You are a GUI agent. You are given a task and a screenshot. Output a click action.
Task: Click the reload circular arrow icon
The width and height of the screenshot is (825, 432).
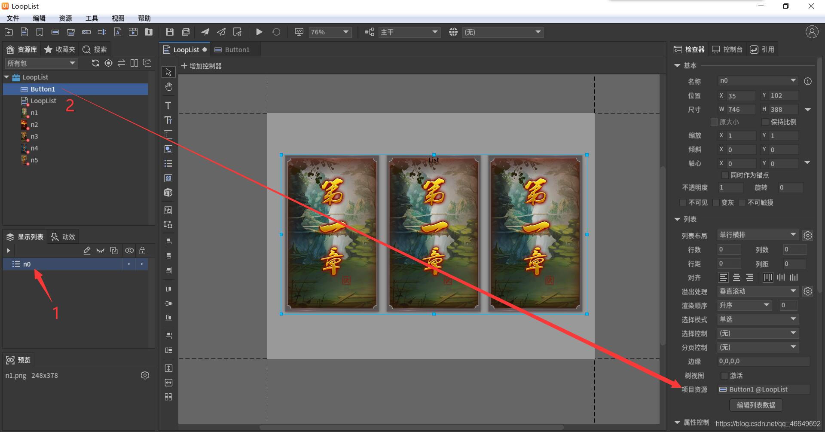276,32
